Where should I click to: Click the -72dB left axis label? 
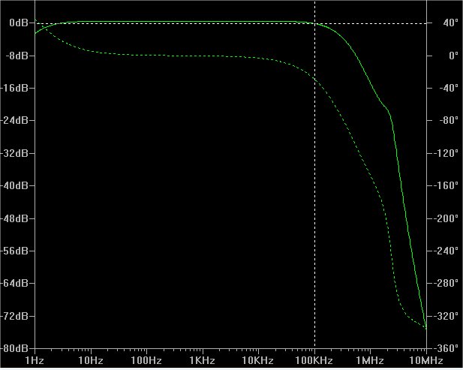[14, 316]
